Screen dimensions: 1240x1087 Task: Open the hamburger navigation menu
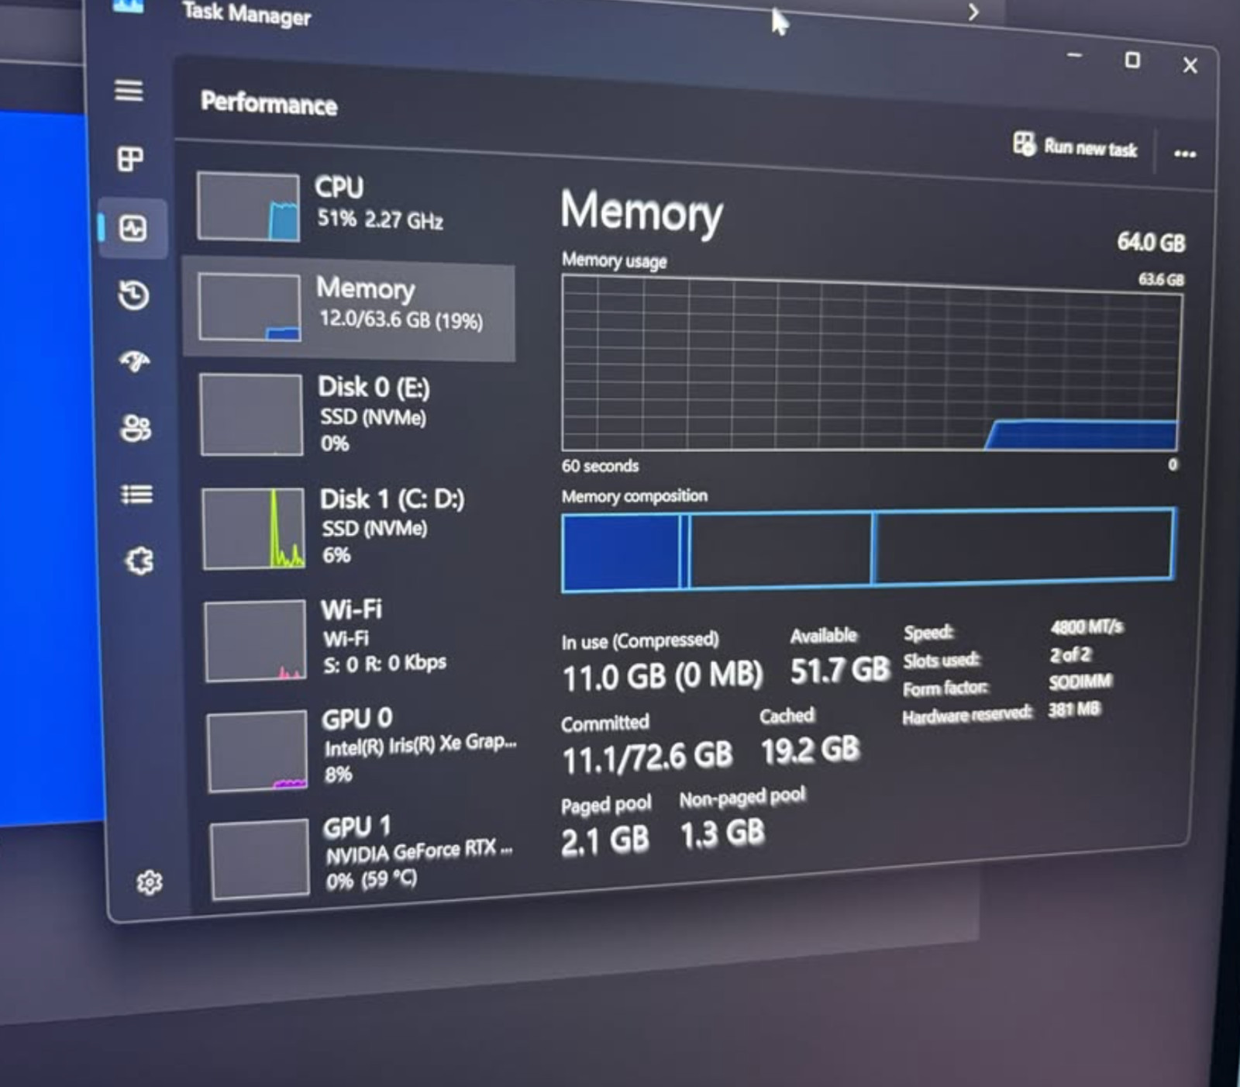click(129, 91)
